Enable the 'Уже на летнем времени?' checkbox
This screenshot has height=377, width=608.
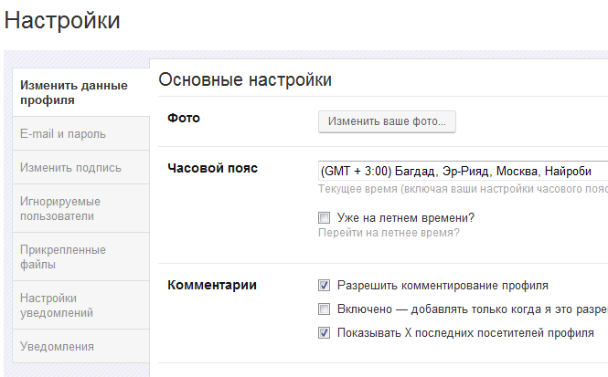(x=324, y=218)
